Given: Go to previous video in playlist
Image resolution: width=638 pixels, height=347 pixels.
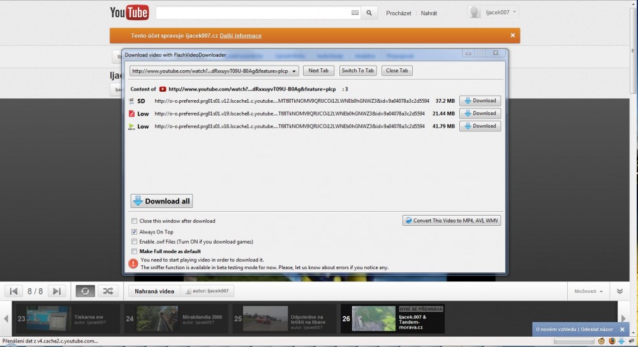Looking at the screenshot, I should 14,291.
